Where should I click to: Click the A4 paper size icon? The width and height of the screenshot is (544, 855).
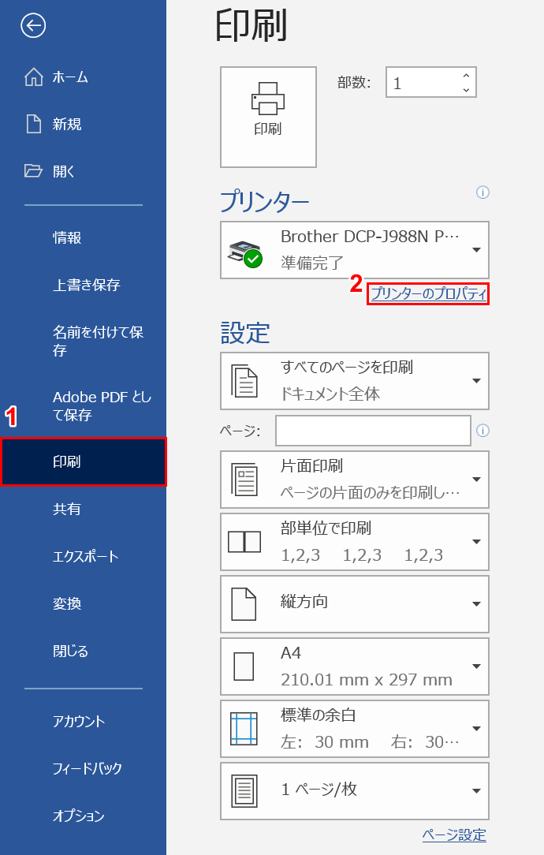(244, 666)
